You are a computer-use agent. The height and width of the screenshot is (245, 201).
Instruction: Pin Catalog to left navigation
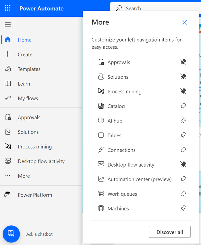pyautogui.click(x=183, y=106)
